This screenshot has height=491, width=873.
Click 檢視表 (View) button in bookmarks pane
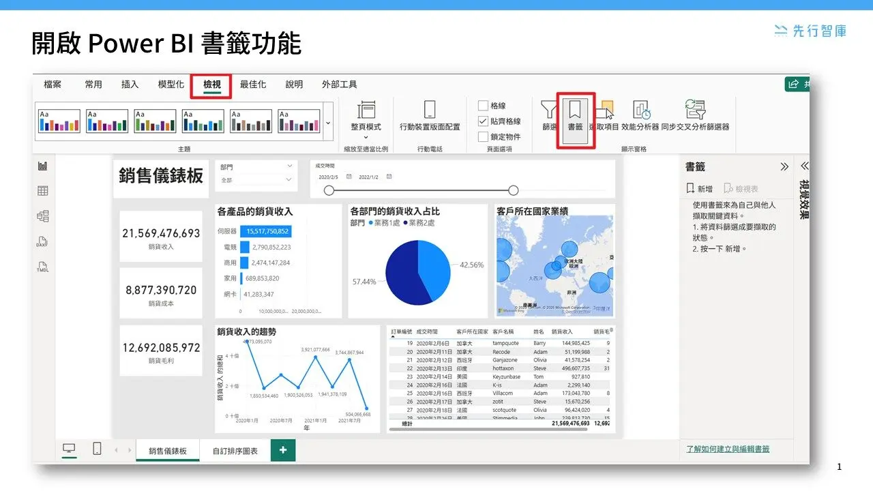741,189
